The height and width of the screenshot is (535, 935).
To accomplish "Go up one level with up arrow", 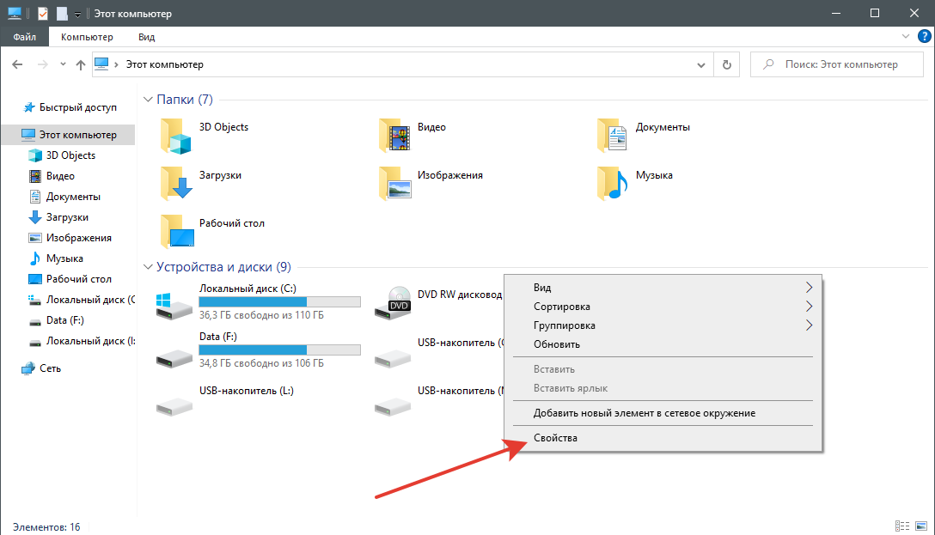I will (x=81, y=65).
